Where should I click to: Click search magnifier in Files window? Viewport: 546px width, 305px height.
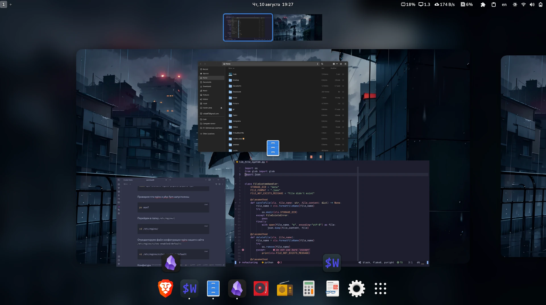322,64
